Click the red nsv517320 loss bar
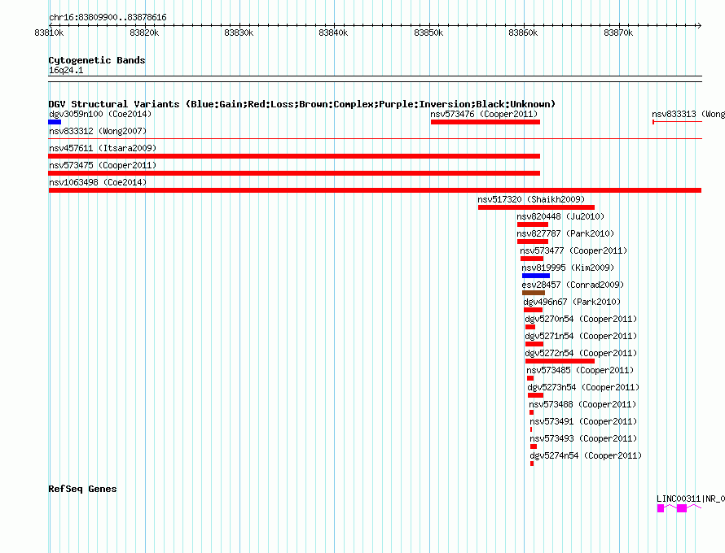 click(x=536, y=207)
